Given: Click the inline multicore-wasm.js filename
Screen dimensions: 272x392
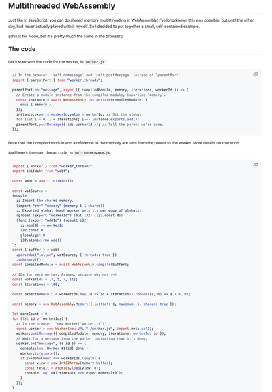Looking at the screenshot, I should 93,152.
